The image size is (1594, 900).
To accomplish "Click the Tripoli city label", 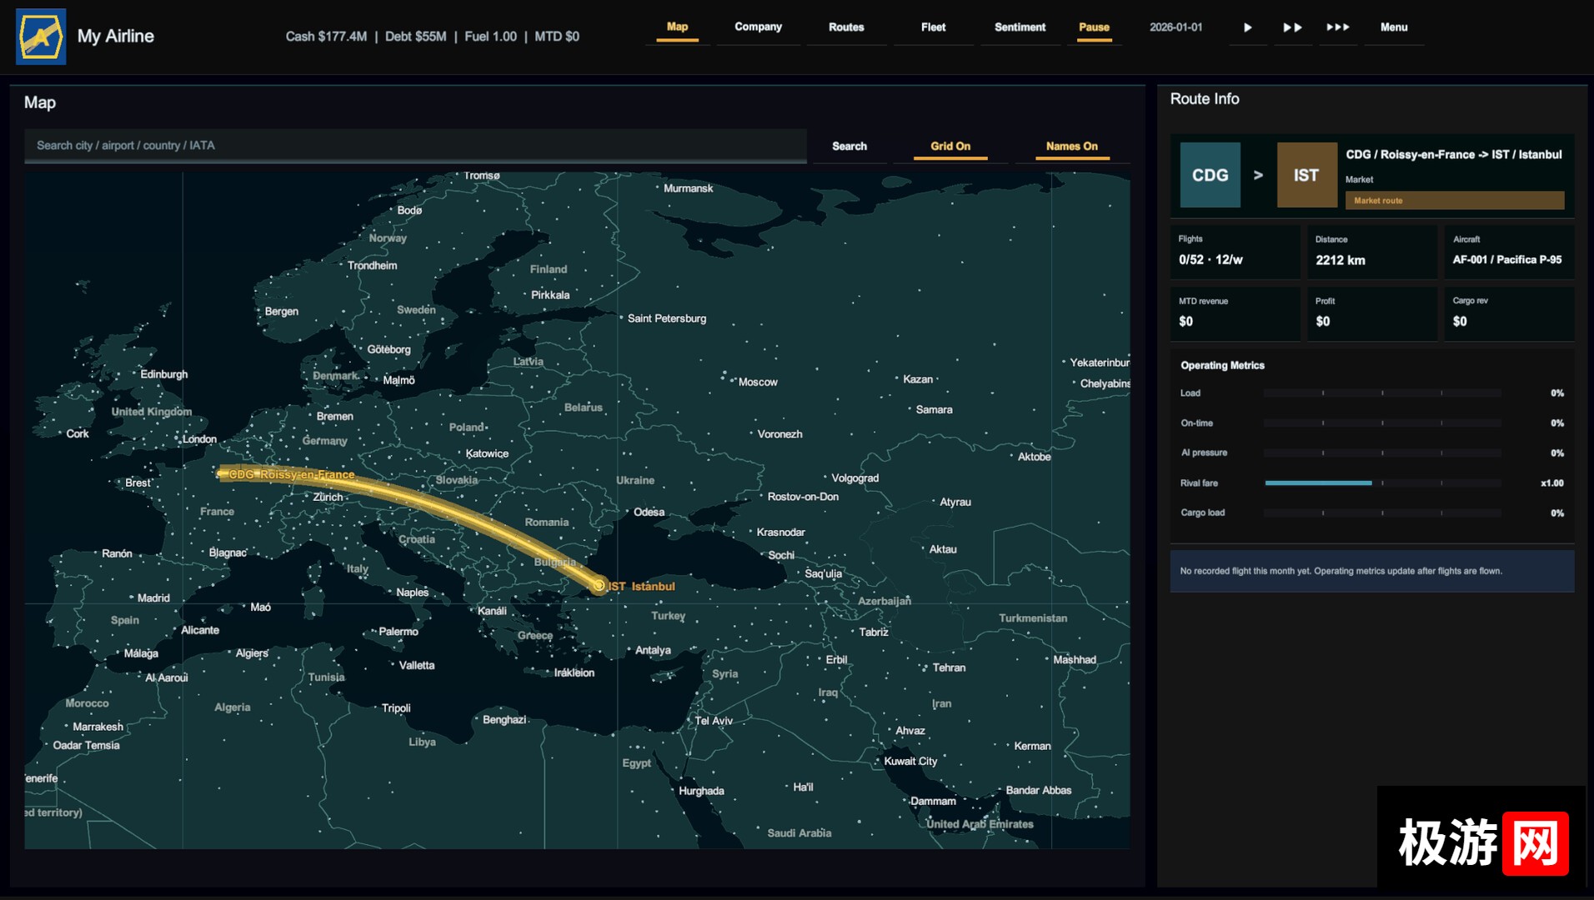I will tap(396, 708).
